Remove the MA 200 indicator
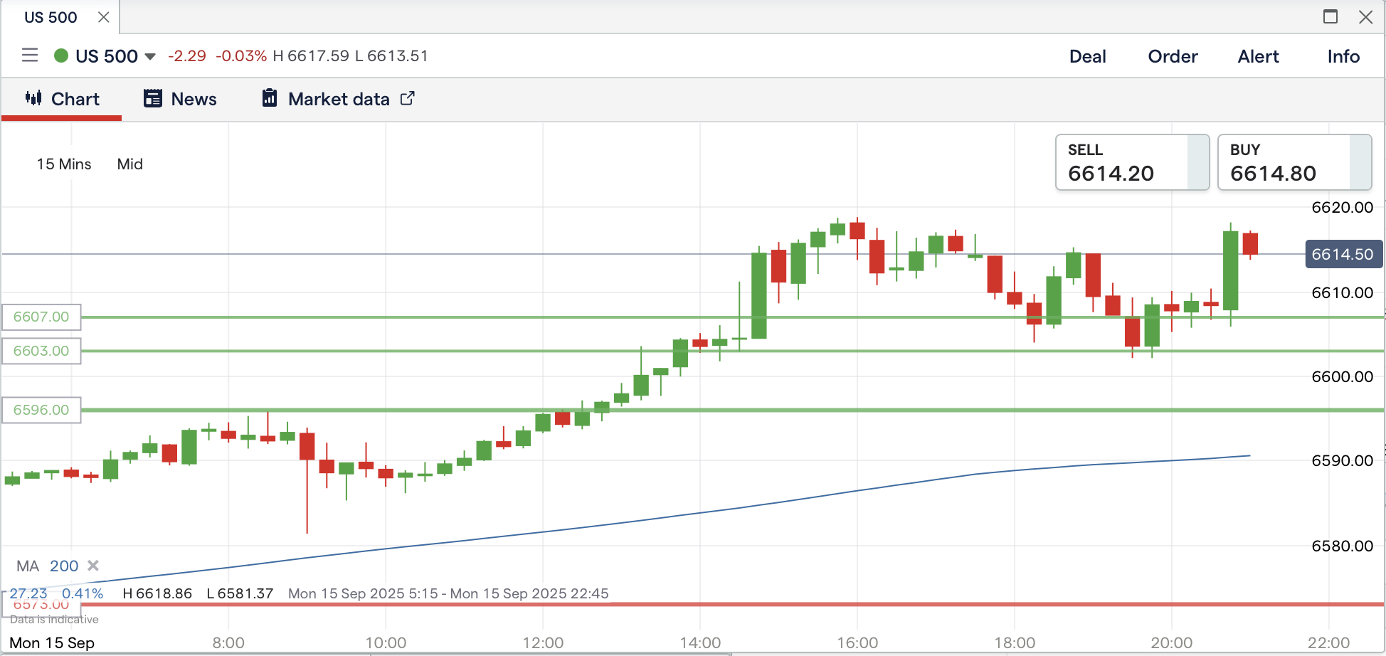This screenshot has height=656, width=1386. coord(93,566)
